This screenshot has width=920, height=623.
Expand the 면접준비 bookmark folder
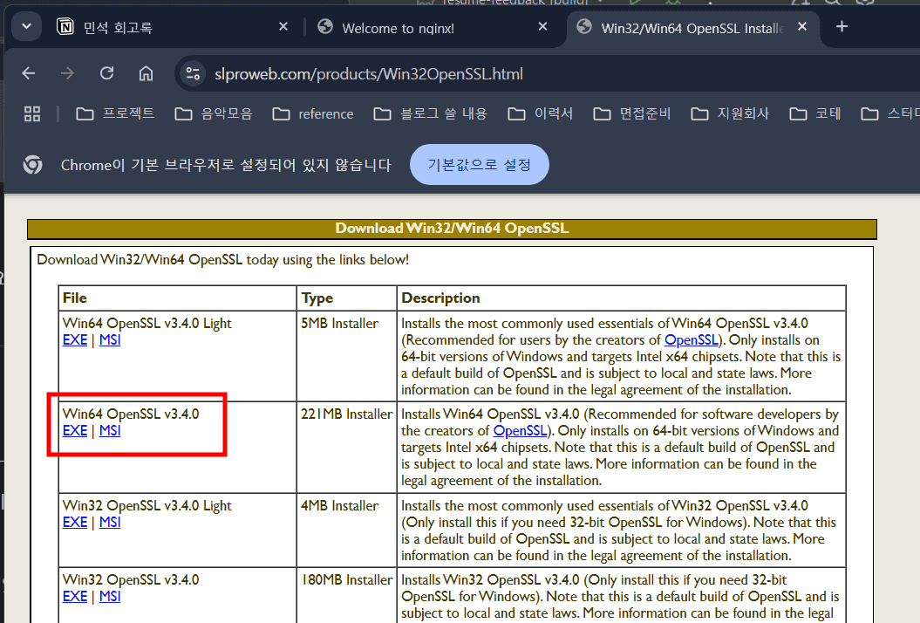tap(632, 113)
